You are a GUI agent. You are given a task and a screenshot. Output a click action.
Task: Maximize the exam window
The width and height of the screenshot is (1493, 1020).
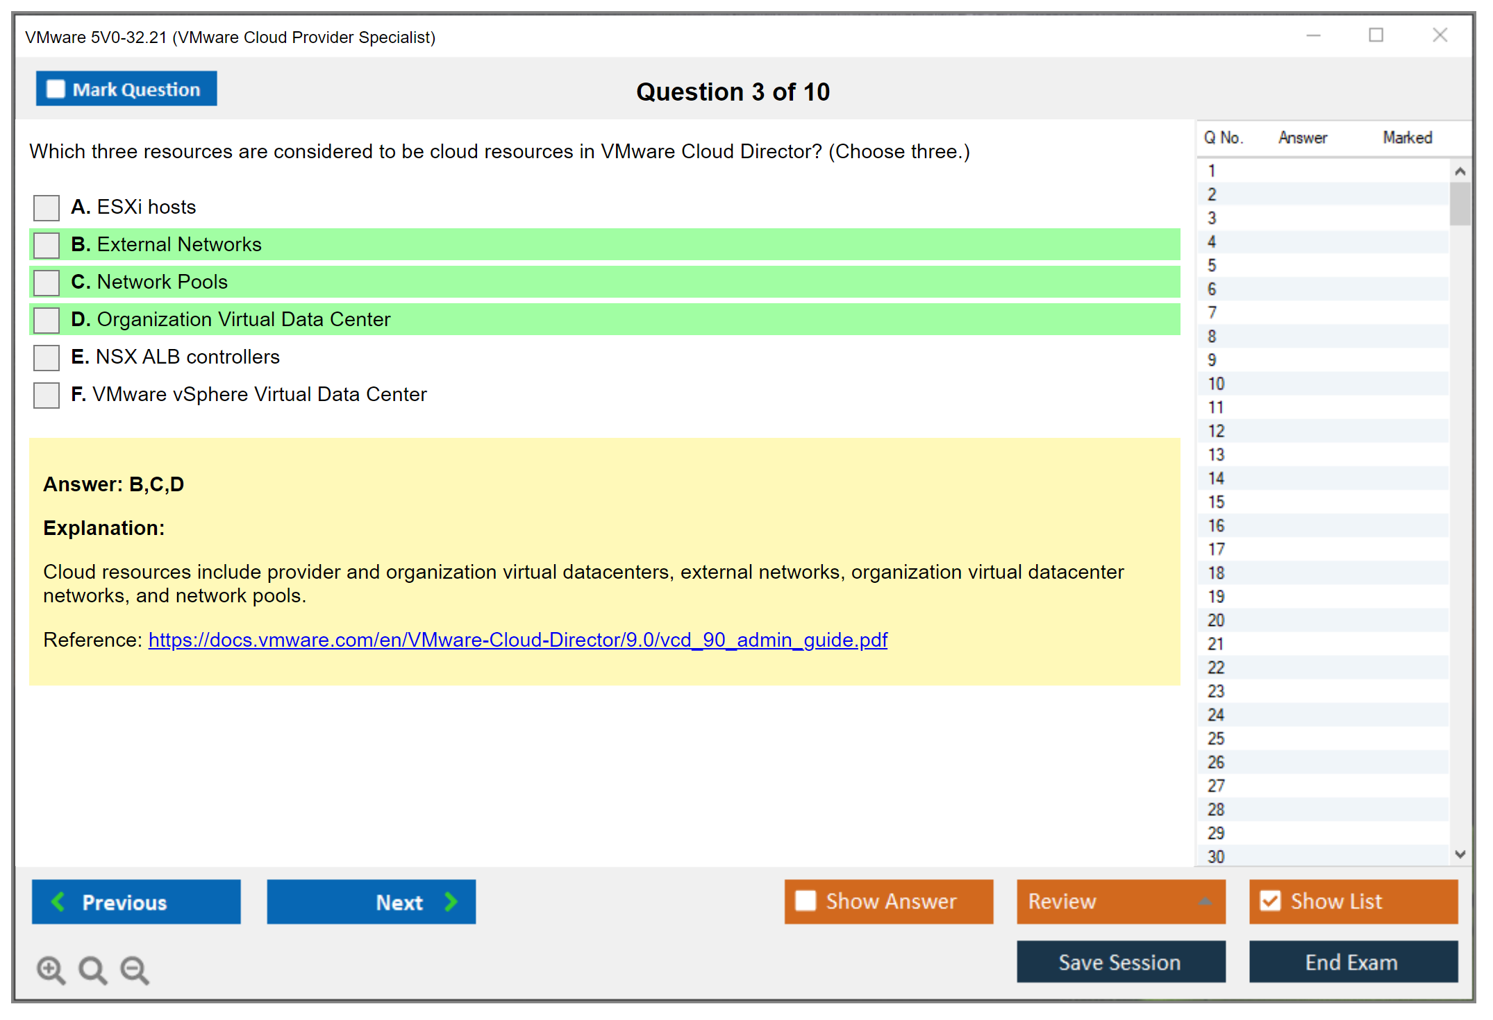(x=1376, y=35)
